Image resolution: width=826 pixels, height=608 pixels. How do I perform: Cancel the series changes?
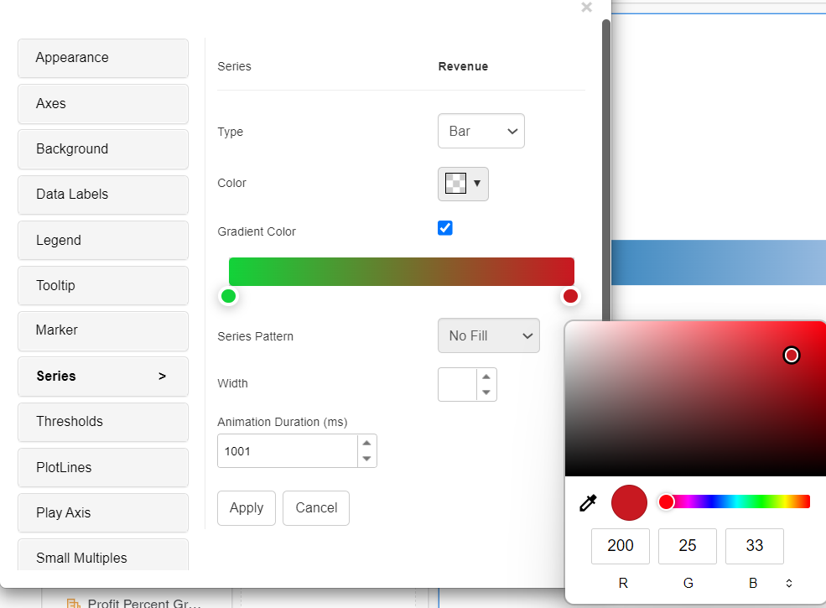[x=316, y=508]
